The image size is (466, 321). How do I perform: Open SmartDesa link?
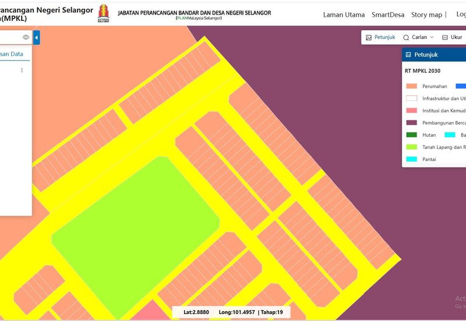tap(388, 15)
